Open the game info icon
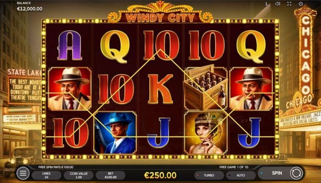 pyautogui.click(x=266, y=4)
